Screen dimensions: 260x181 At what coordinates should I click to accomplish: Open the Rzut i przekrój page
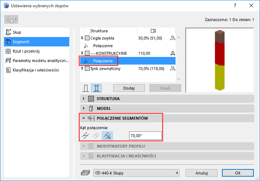37,51
